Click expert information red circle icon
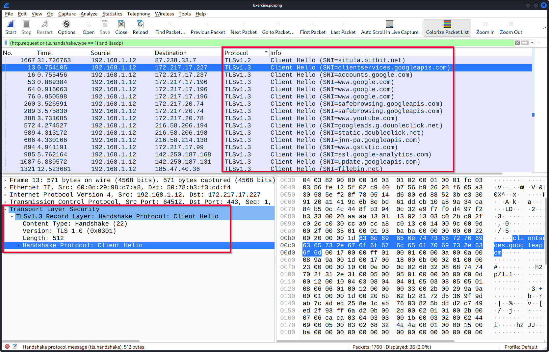This screenshot has width=549, height=352. pyautogui.click(x=7, y=346)
